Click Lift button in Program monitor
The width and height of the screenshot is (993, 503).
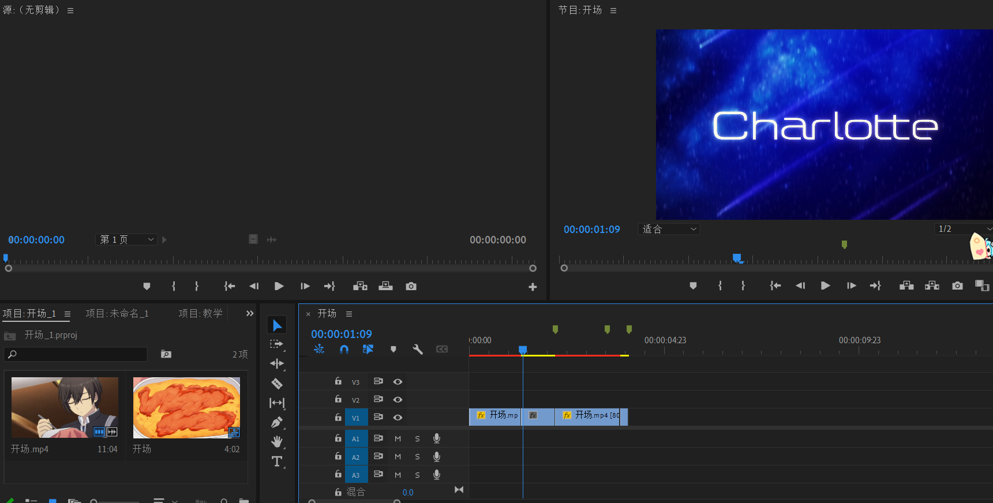(x=906, y=286)
